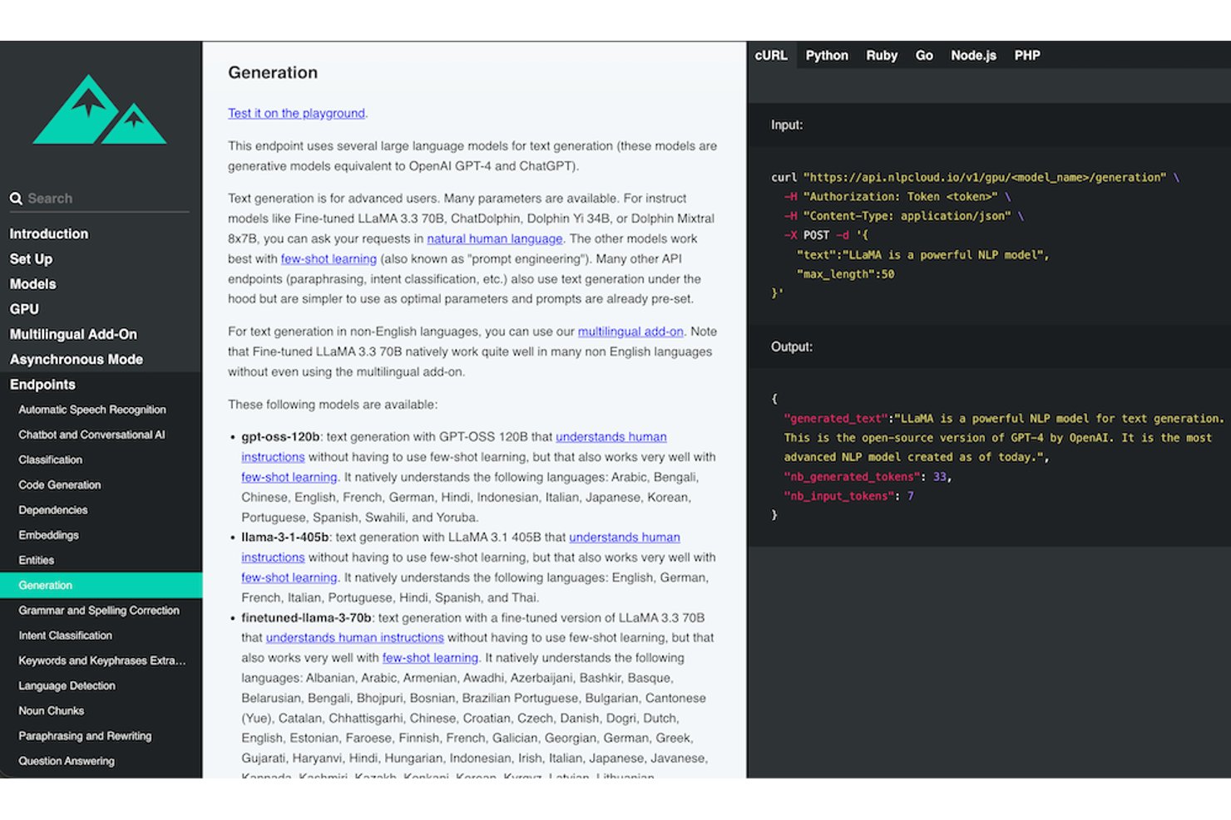Select Keywords and Keyphrases Extraction endpoint
This screenshot has height=820, width=1231.
(102, 660)
